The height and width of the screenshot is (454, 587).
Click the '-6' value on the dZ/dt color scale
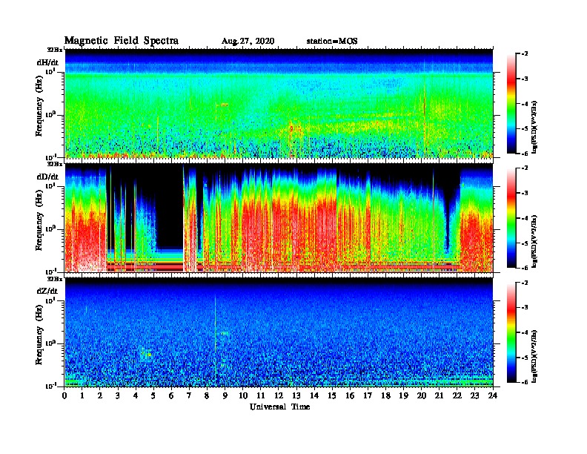tap(525, 382)
